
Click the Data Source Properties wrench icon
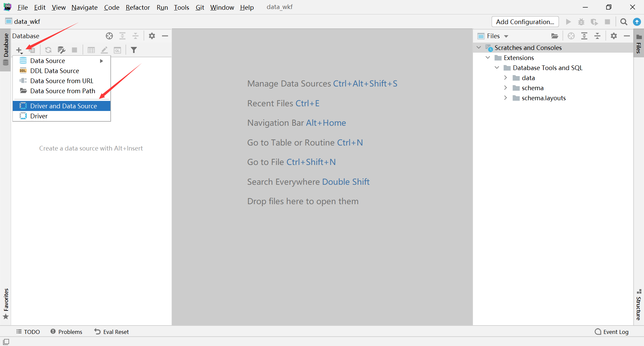(61, 50)
